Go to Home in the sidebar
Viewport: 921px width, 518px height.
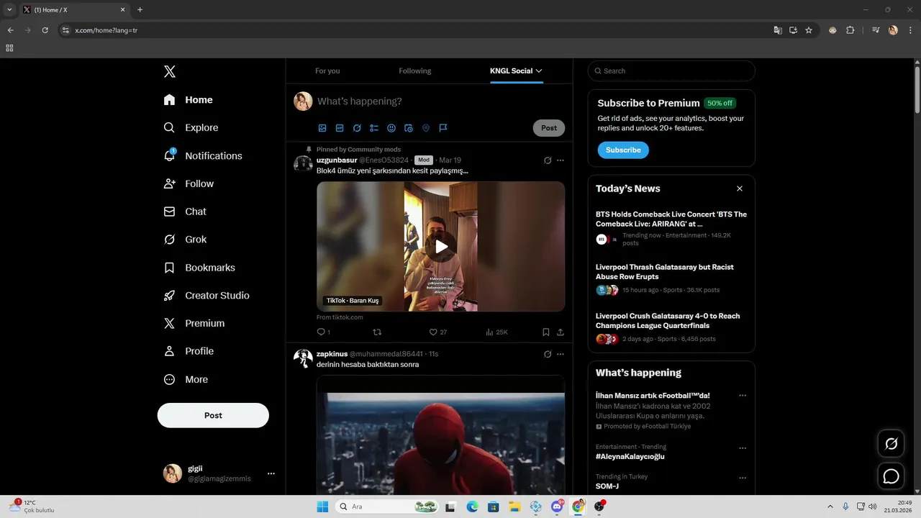[x=189, y=100]
